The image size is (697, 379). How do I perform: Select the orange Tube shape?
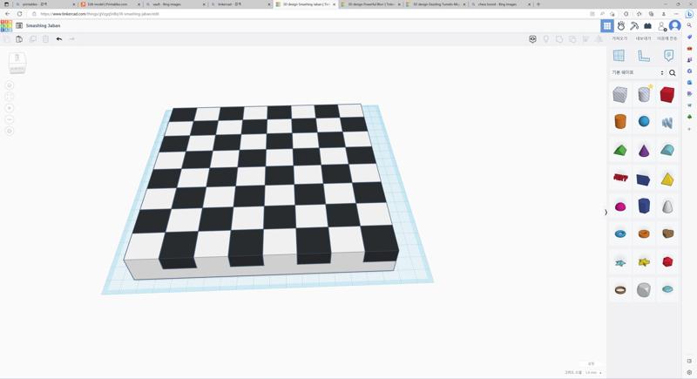pyautogui.click(x=644, y=233)
